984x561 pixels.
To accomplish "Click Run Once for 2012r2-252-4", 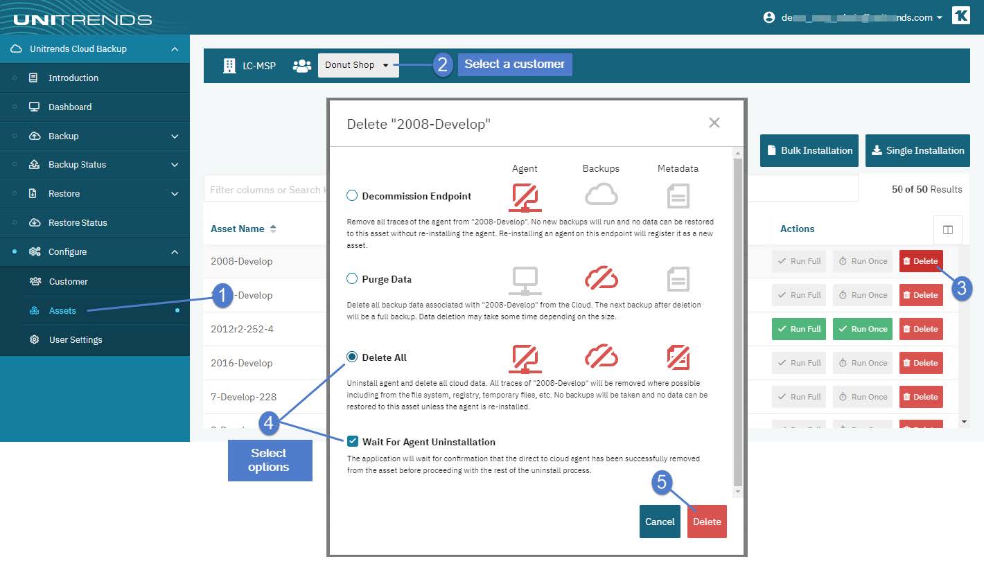I will point(862,329).
